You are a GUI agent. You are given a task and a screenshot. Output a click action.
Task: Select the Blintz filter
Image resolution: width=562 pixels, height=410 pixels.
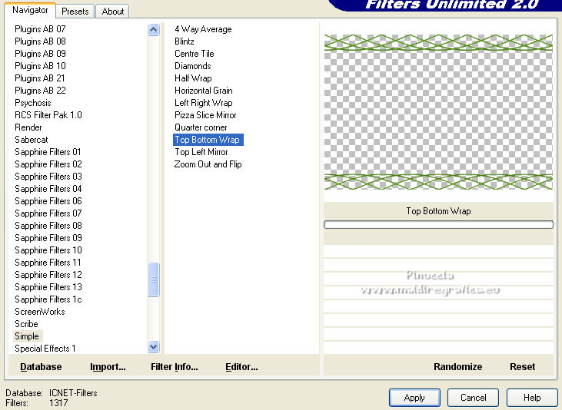tap(185, 41)
